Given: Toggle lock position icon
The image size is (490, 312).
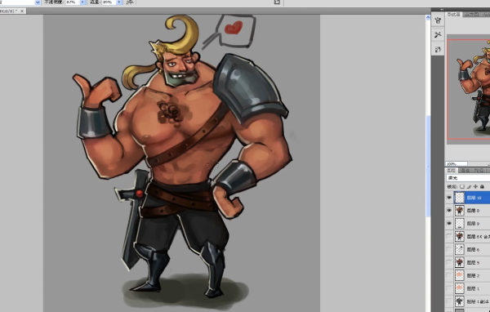Looking at the screenshot, I should click(x=475, y=187).
